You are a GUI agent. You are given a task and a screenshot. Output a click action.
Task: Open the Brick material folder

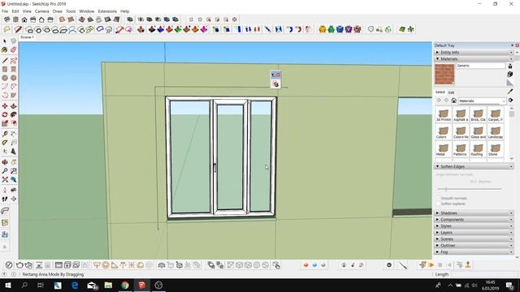pyautogui.click(x=478, y=115)
